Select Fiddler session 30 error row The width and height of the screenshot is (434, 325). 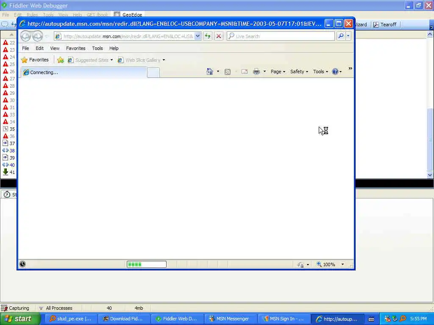(x=9, y=100)
